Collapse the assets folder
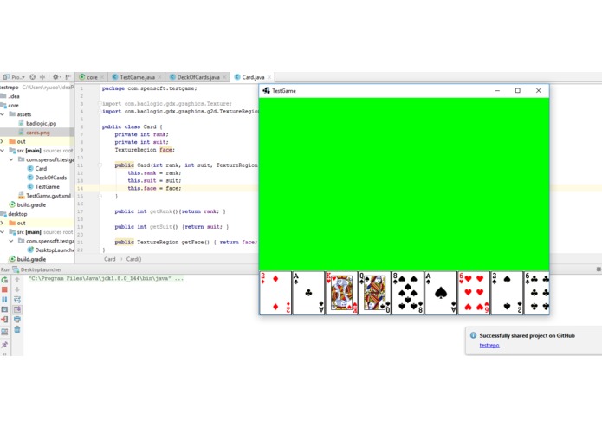This screenshot has width=602, height=428. 3,114
